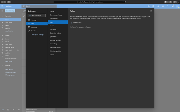
Task: Open the People settings category
Action: pyautogui.click(x=33, y=31)
